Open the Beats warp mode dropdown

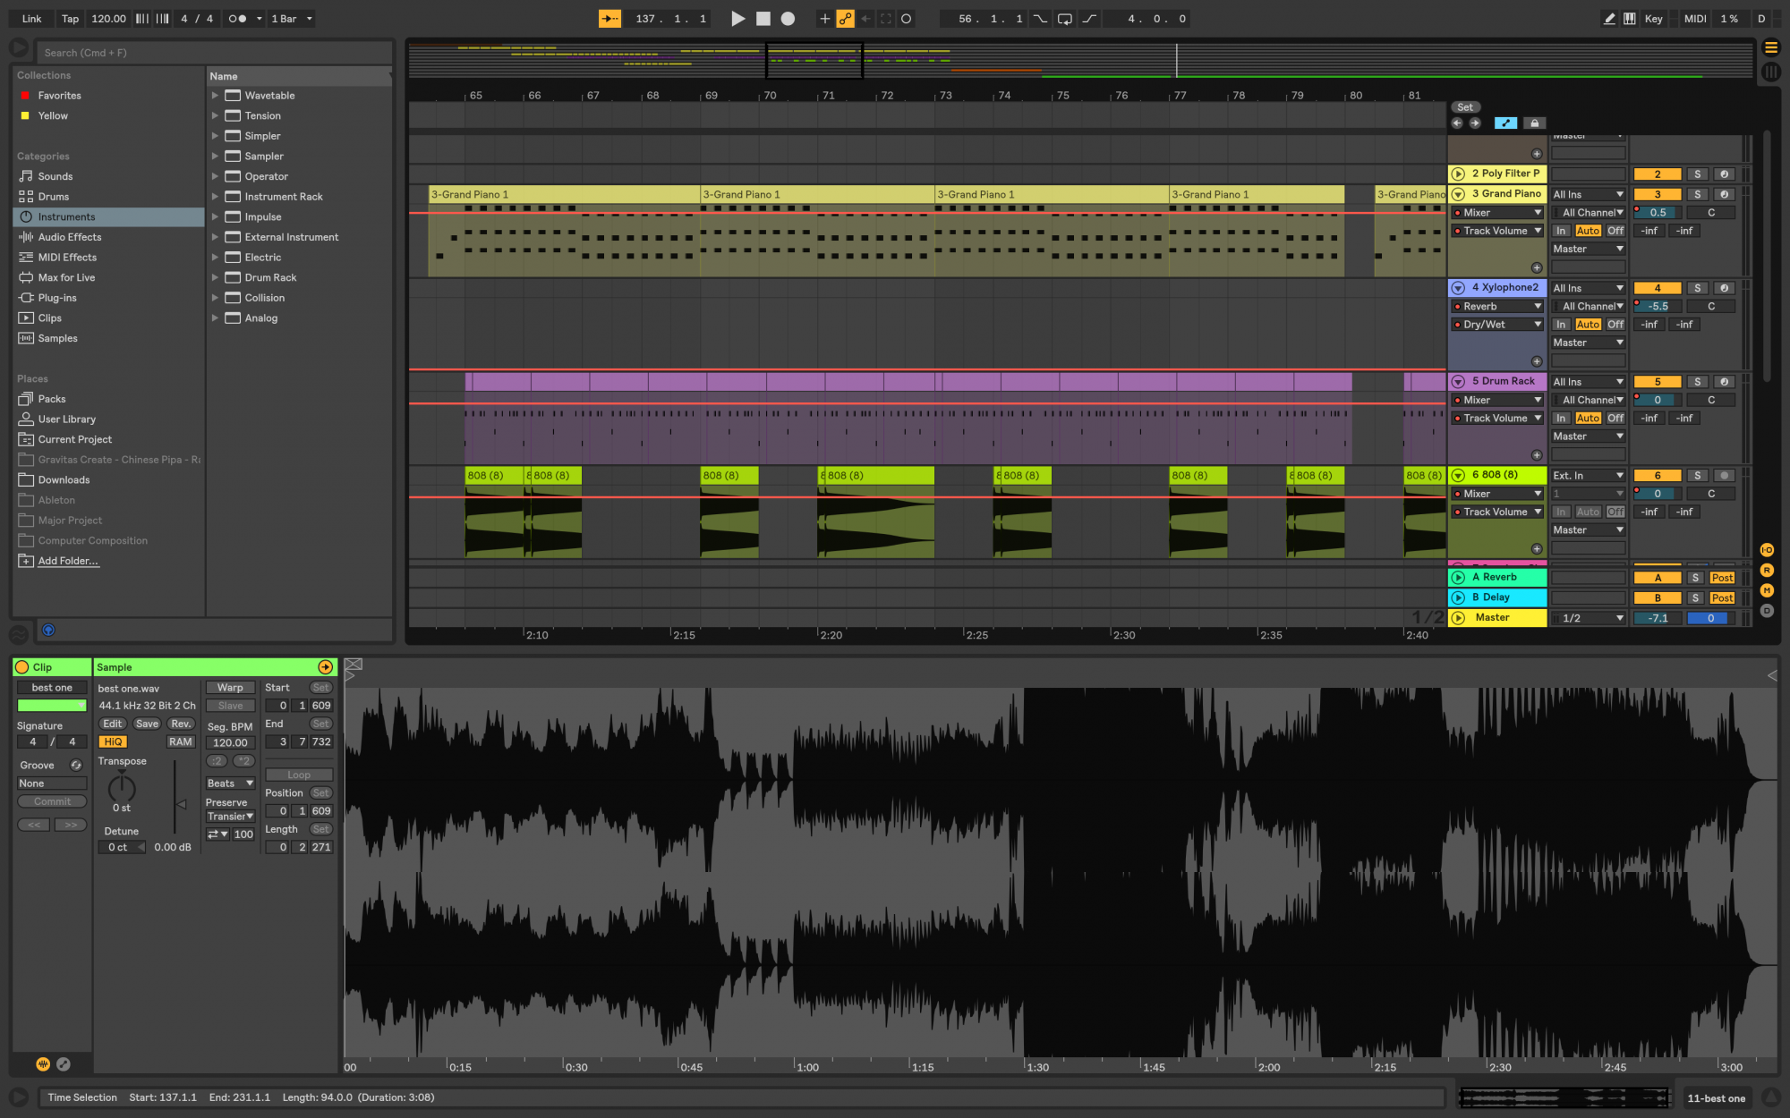(230, 783)
